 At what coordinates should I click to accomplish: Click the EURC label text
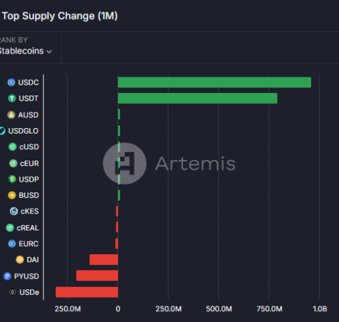[28, 244]
